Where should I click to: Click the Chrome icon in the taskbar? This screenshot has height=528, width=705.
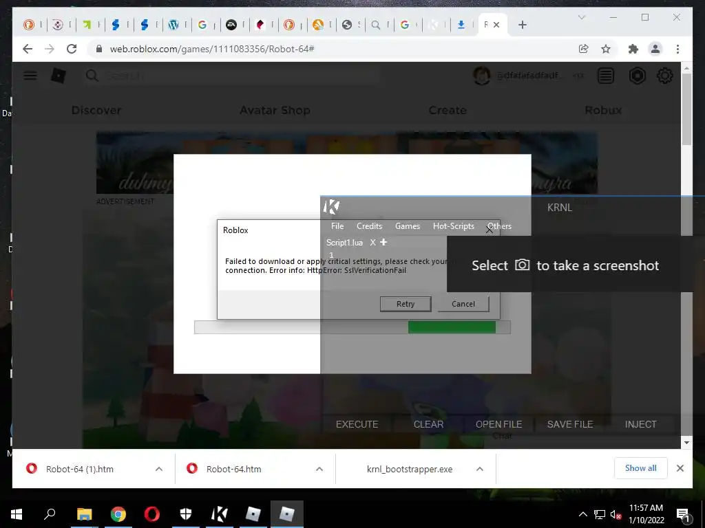[118, 514]
